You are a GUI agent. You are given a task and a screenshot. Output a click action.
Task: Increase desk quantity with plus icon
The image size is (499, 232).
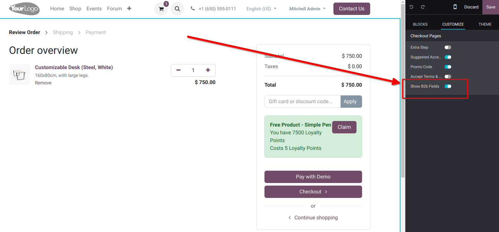[x=208, y=70]
